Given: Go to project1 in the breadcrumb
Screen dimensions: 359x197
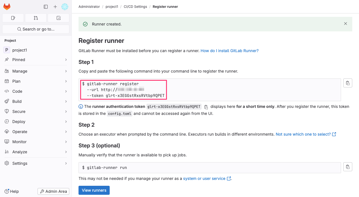Looking at the screenshot, I should [x=112, y=7].
